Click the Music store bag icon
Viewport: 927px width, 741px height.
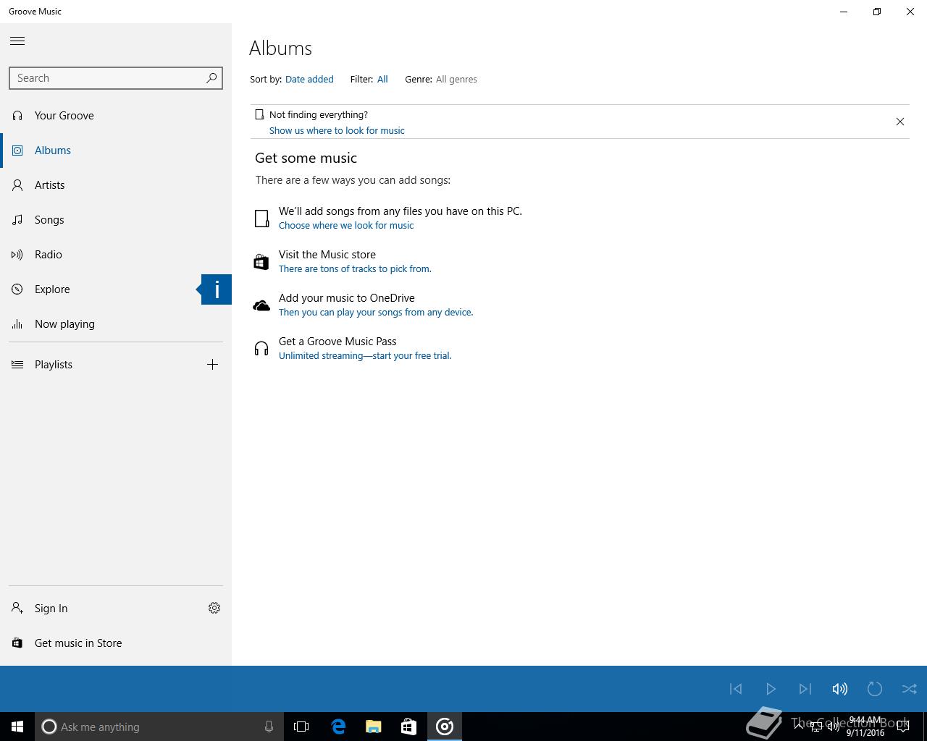261,262
